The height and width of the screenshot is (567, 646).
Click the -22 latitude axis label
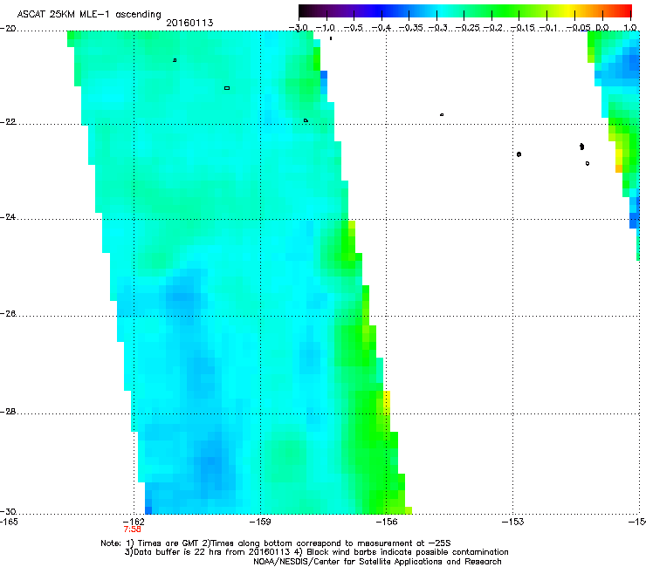click(8, 122)
